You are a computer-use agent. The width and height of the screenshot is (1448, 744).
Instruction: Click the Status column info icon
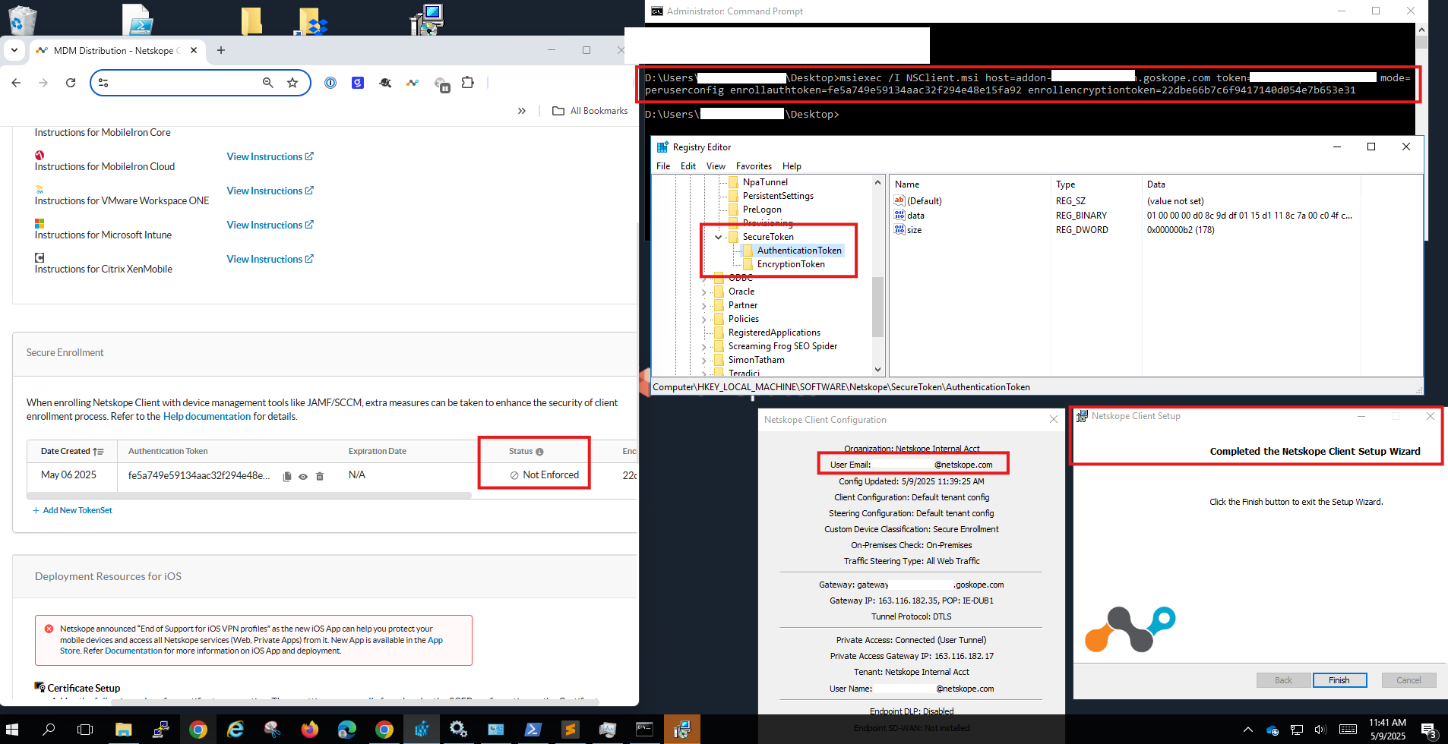539,452
